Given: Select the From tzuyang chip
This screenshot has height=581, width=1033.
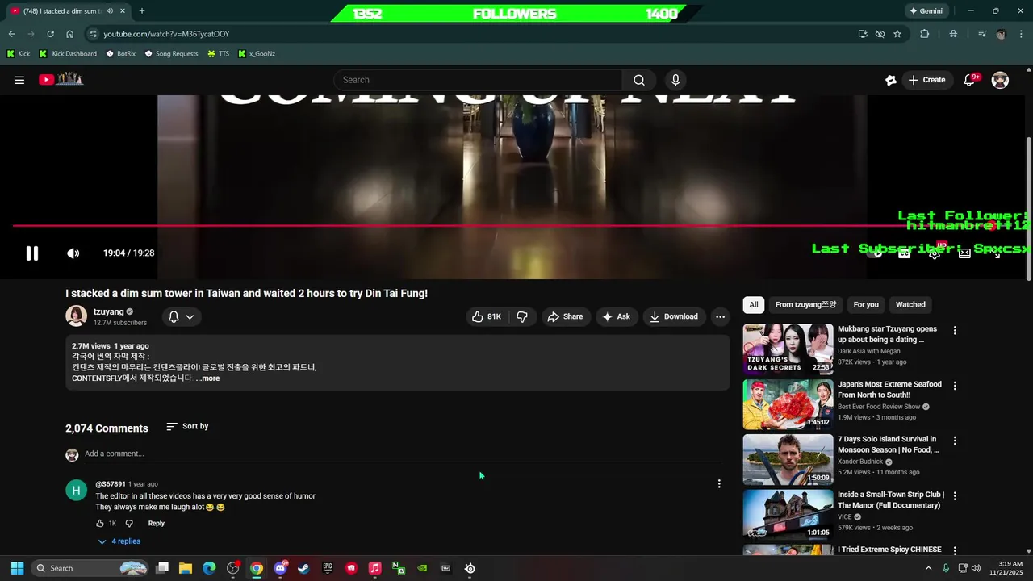Looking at the screenshot, I should (x=806, y=304).
